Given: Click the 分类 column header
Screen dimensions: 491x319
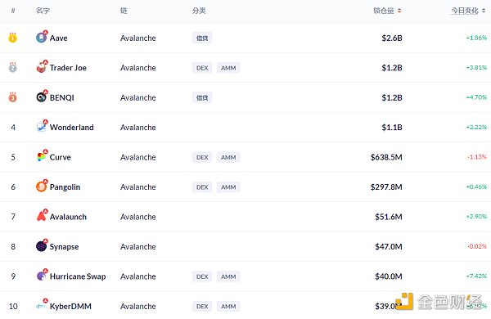Looking at the screenshot, I should point(199,11).
